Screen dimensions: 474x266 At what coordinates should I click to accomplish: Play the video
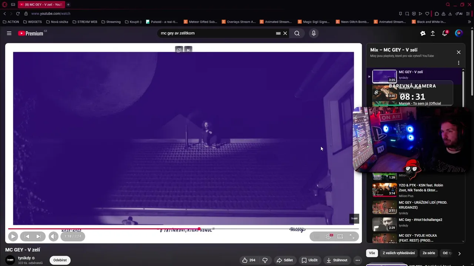13,236
